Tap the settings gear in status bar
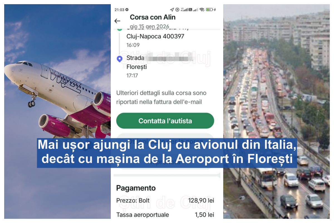The width and height of the screenshot is (334, 223). [127, 9]
